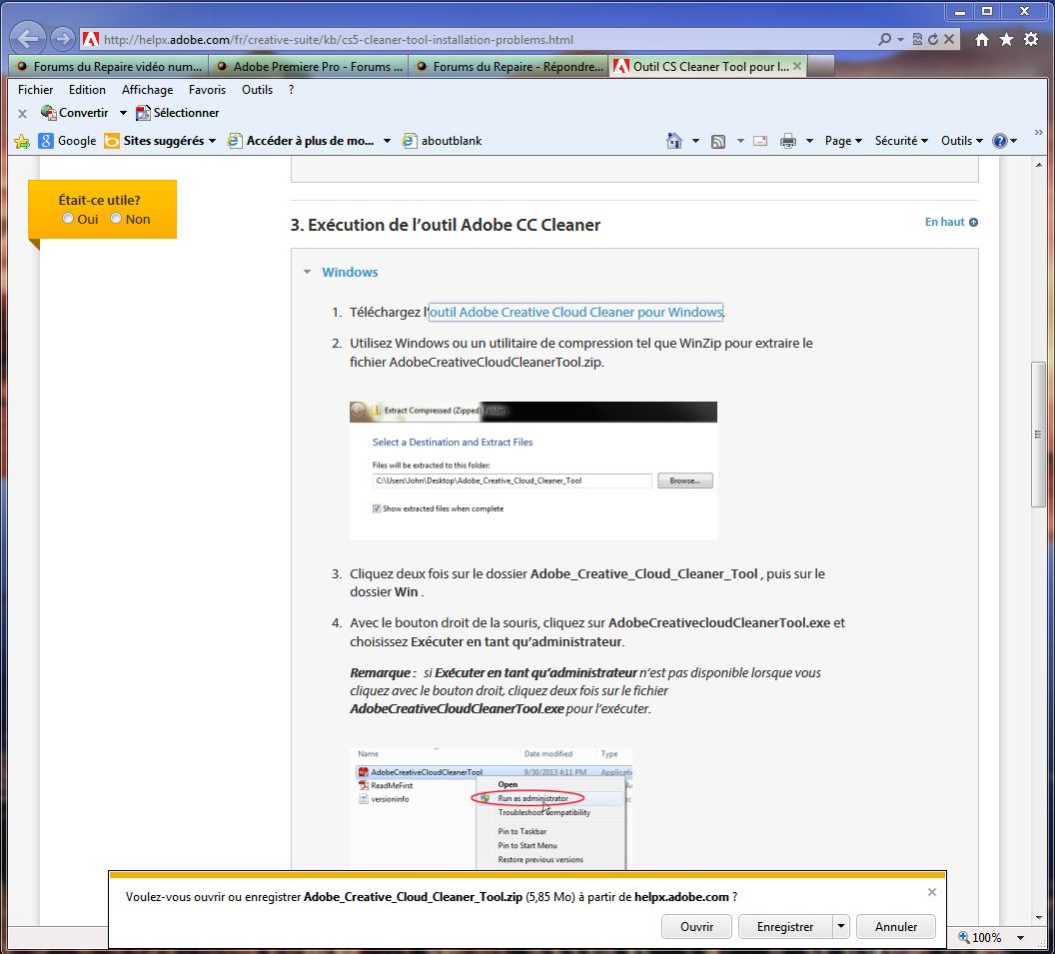Select the Oui radio button
The height and width of the screenshot is (954, 1055).
(x=67, y=218)
